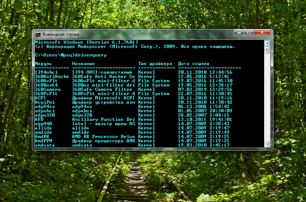Click 'Ancillary Function Dri' driver name
This screenshot has height=202, width=306.
[x=103, y=119]
